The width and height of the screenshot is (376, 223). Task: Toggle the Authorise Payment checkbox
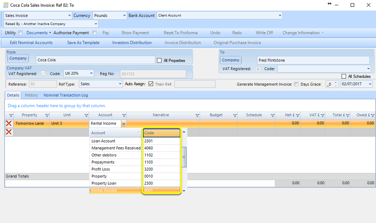[95, 33]
